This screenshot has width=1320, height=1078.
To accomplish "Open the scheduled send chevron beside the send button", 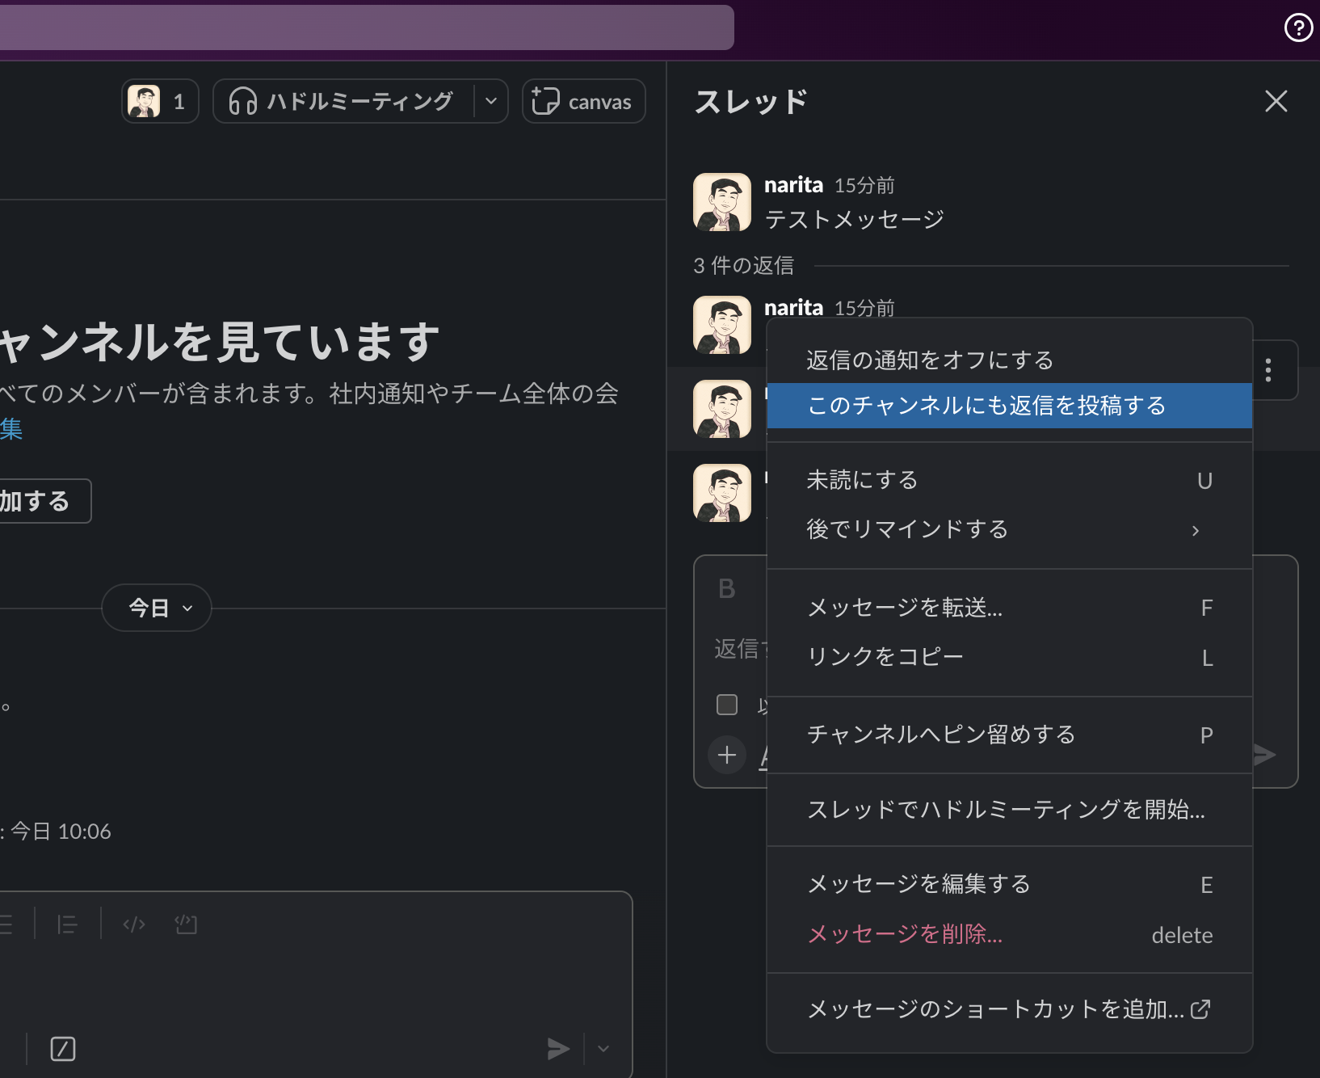I will click(x=603, y=1048).
